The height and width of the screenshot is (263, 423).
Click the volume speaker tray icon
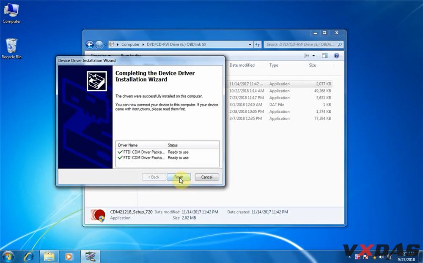pyautogui.click(x=381, y=257)
